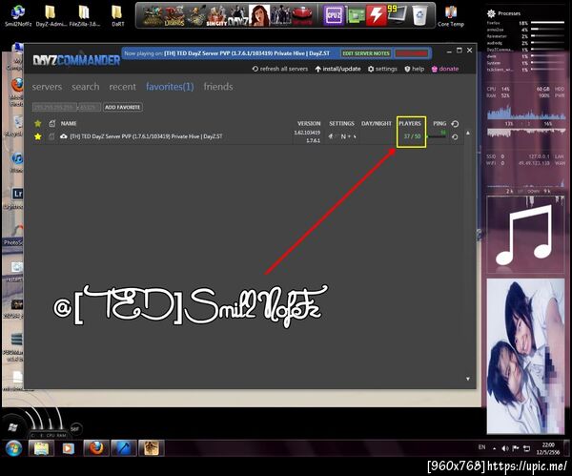Sort by the SETTINGS column header
Image resolution: width=572 pixels, height=476 pixels.
(341, 123)
